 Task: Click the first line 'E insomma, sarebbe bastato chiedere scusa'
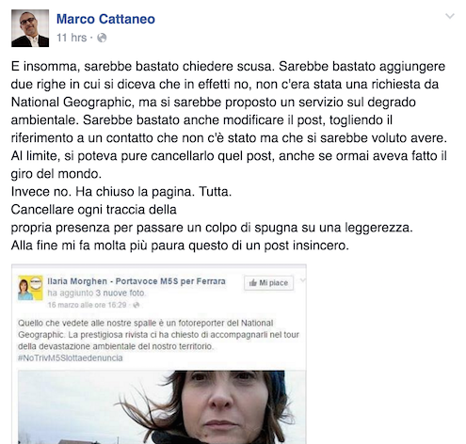(142, 67)
